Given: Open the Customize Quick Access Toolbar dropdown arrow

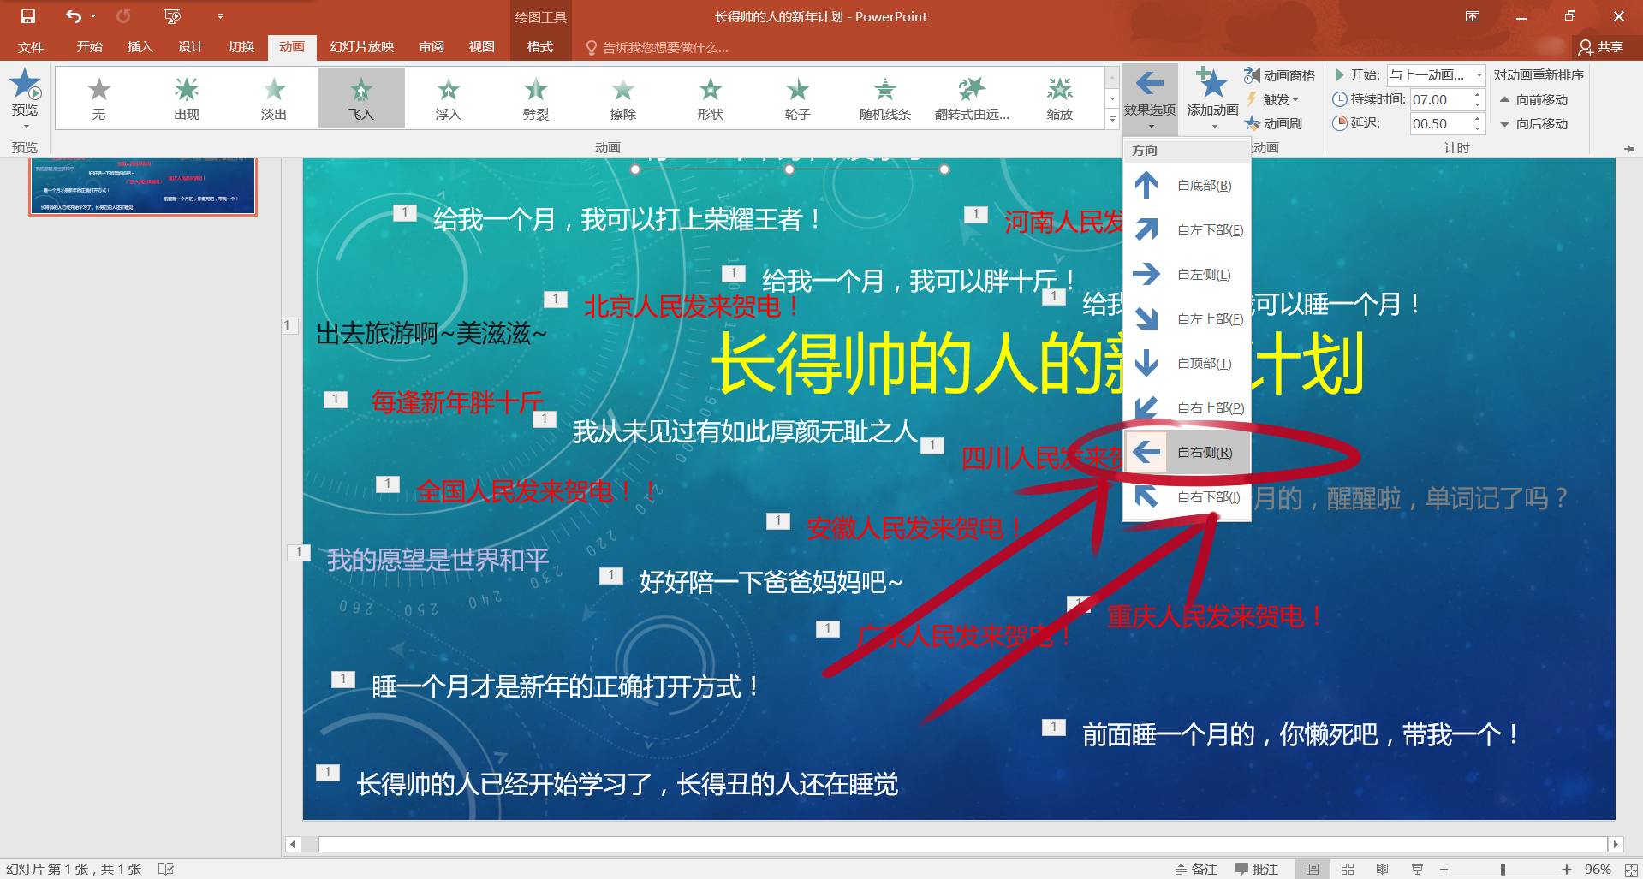Looking at the screenshot, I should 220,16.
